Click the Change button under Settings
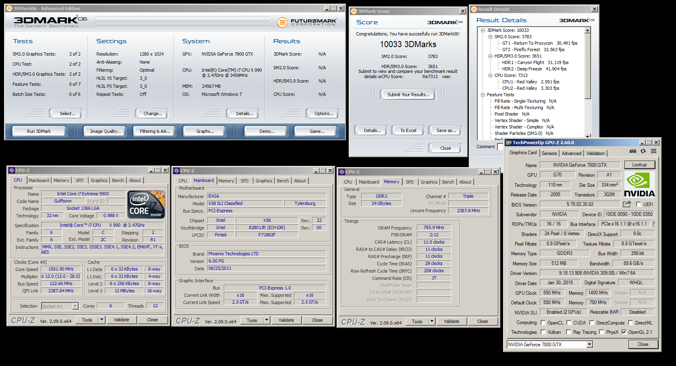The height and width of the screenshot is (366, 676). [153, 114]
